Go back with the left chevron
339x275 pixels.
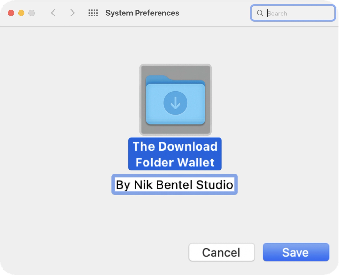pyautogui.click(x=53, y=13)
